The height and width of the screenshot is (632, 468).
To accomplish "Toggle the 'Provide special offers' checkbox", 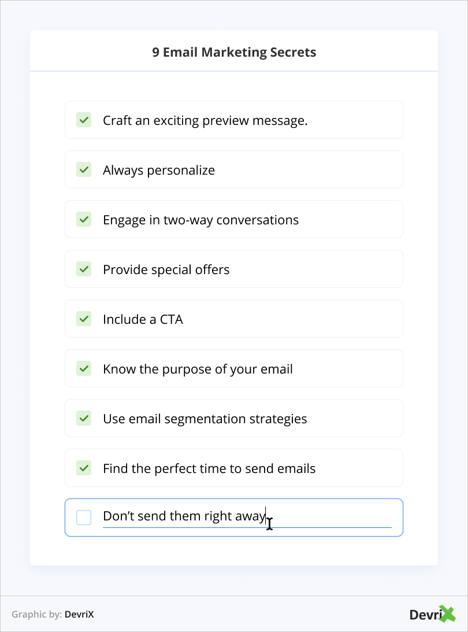I will click(x=84, y=269).
